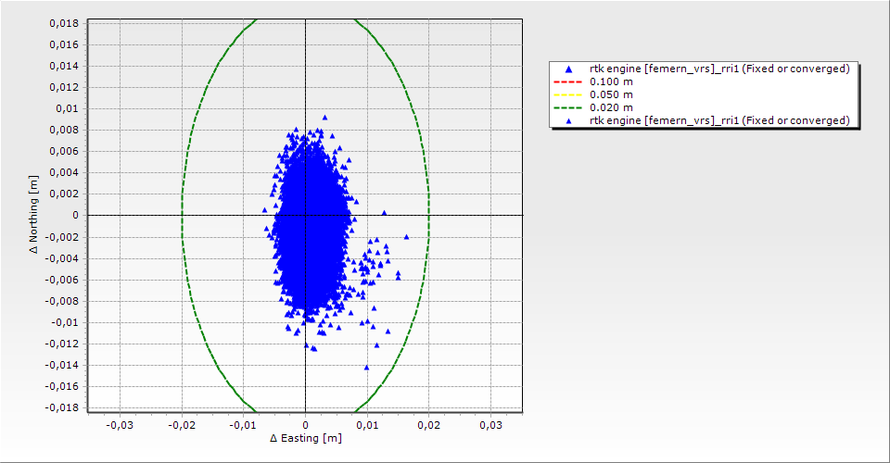Click the lowest outlier data point near -0,014 northing
The image size is (890, 463).
(366, 368)
